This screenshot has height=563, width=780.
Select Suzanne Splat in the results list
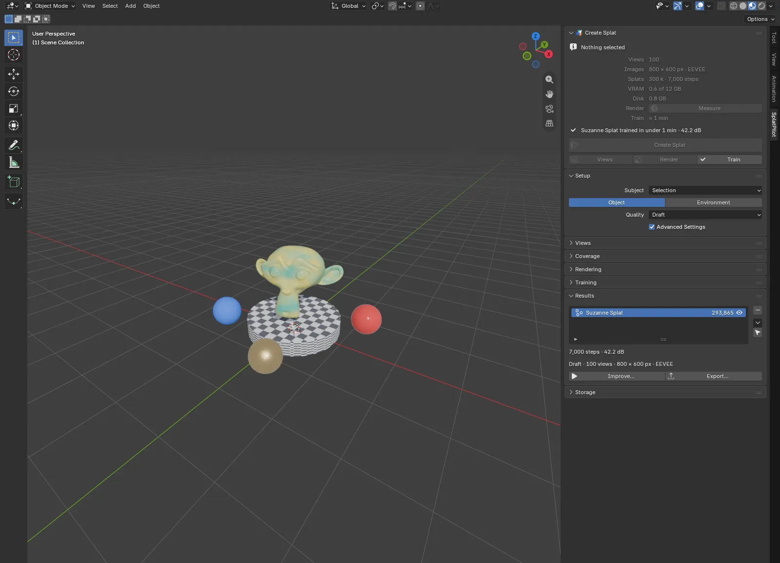pos(658,313)
